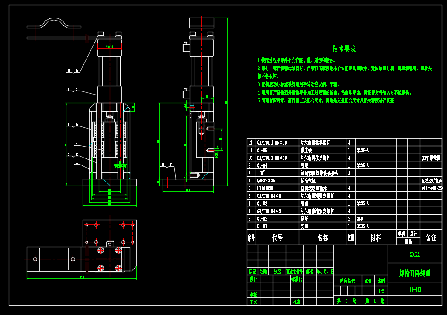Image resolution: width=447 pixels, height=315 pixels.
Task: Click the 备注 column header
Action: pyautogui.click(x=431, y=238)
